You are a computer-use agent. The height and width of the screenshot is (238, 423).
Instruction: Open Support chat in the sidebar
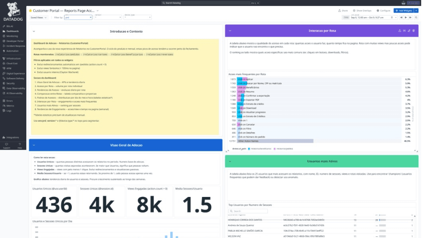(x=7, y=146)
